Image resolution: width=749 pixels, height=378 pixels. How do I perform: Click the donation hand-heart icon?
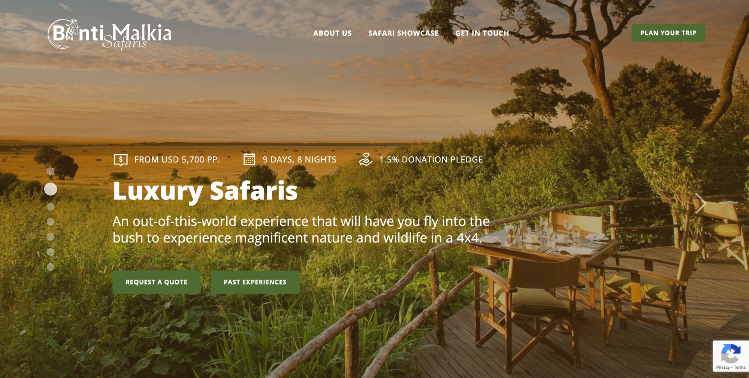[x=366, y=159]
